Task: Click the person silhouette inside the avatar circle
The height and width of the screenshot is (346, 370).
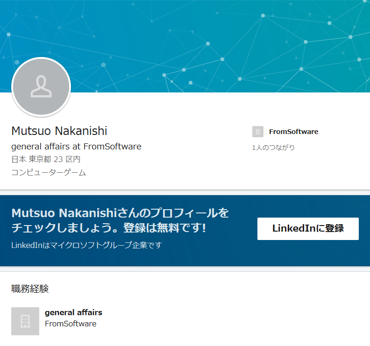Action: [41, 86]
